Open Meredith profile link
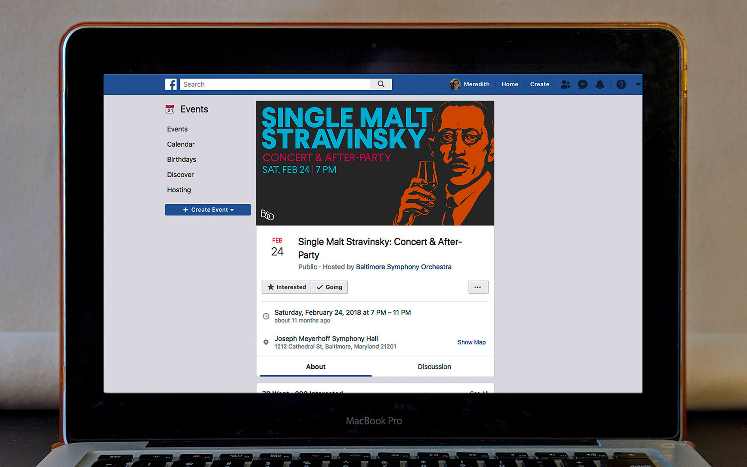The height and width of the screenshot is (467, 747). pyautogui.click(x=477, y=84)
